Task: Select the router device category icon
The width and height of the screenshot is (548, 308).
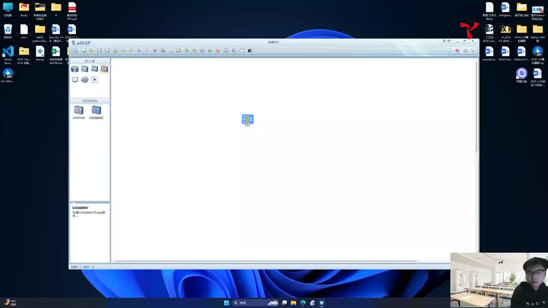Action: click(x=75, y=69)
